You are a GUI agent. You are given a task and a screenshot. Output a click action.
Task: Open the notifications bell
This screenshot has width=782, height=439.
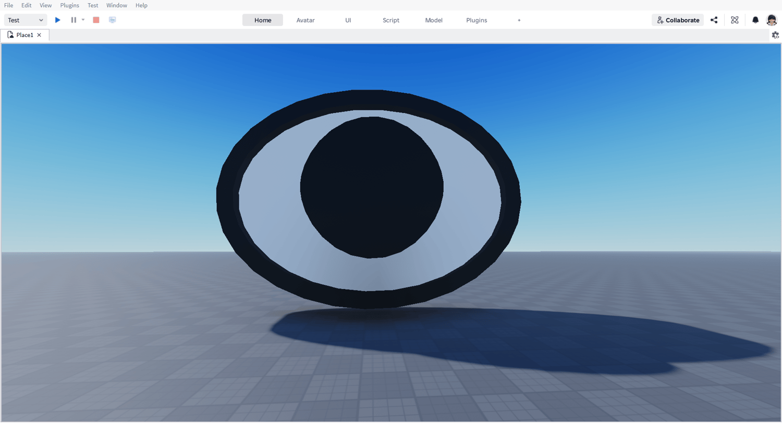click(755, 20)
